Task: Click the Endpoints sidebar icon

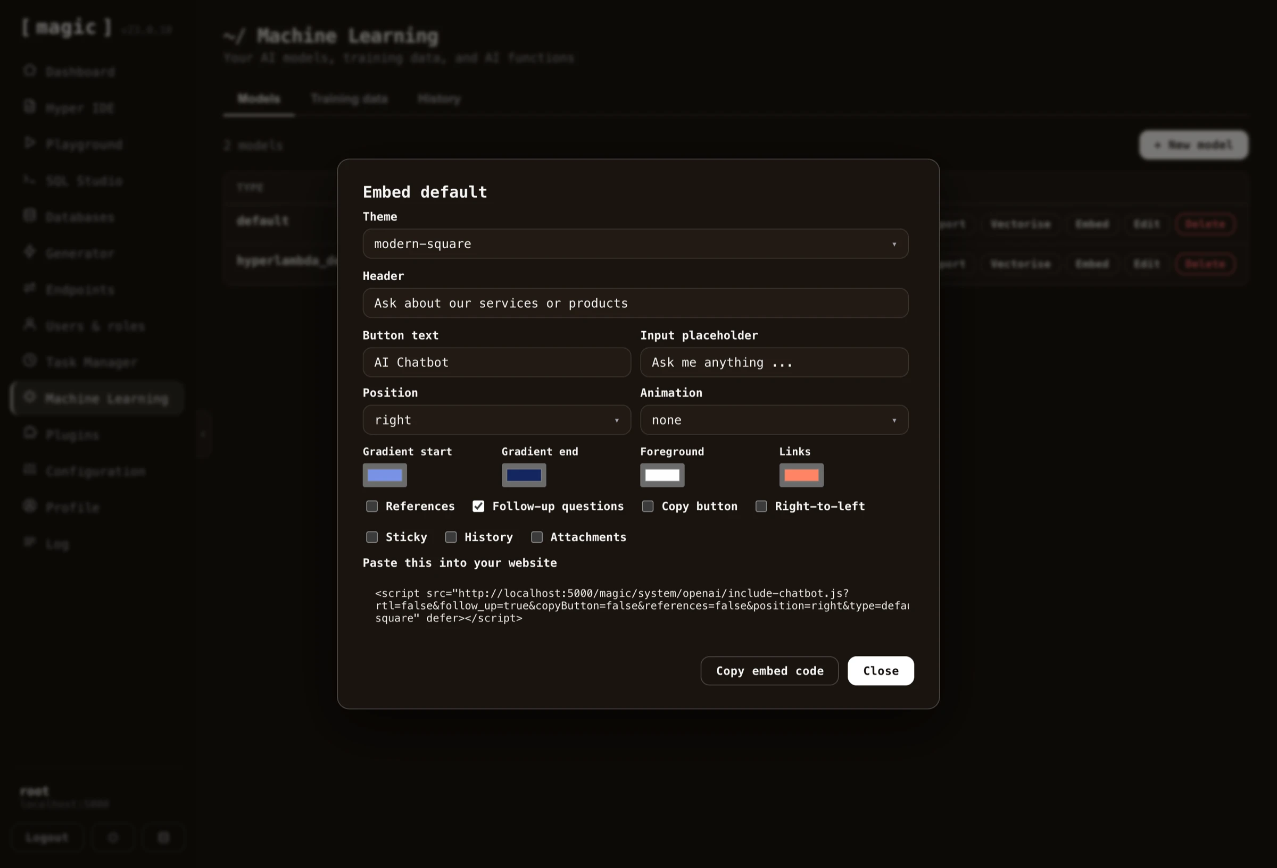Action: [x=30, y=288]
